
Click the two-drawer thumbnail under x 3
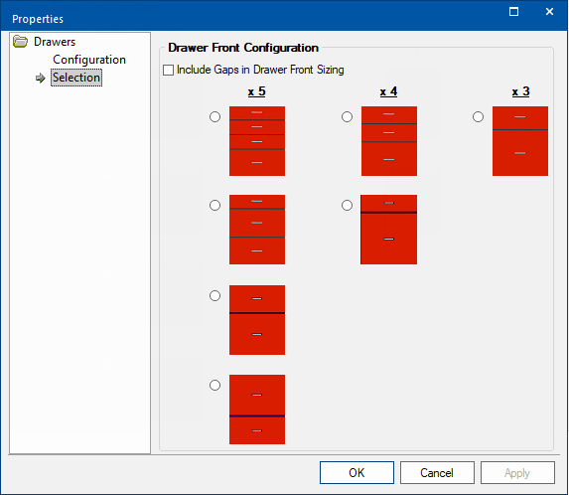520,141
